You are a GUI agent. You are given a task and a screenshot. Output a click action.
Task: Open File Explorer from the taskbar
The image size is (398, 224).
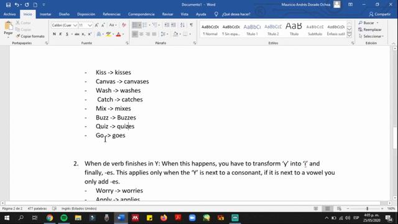tap(78, 218)
